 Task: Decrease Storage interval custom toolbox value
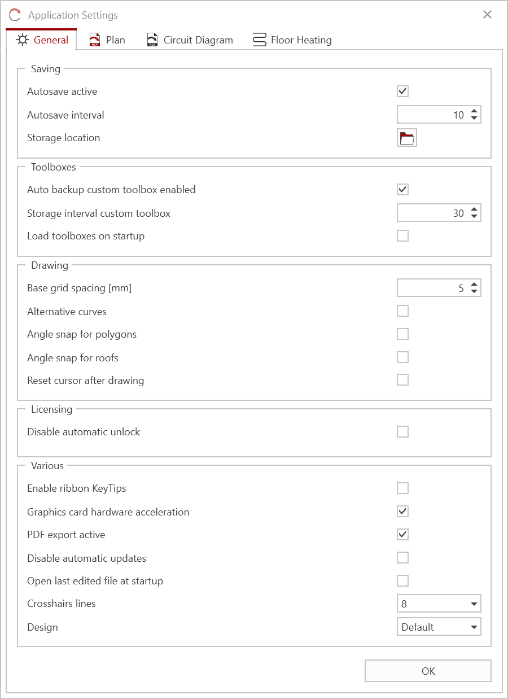(475, 216)
